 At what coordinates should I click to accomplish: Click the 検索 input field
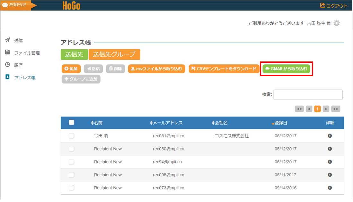point(308,94)
